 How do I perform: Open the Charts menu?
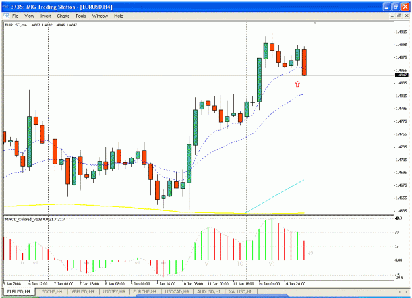[63, 16]
